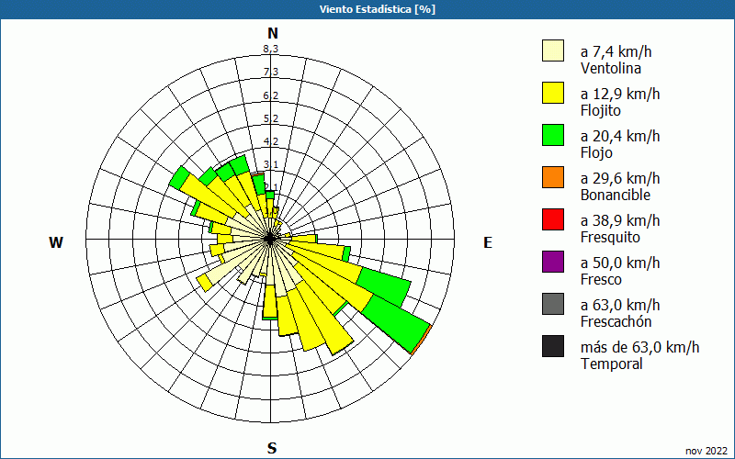Click the 'a 50,0 km/h' legend text
Image resolution: width=735 pixels, height=459 pixels.
pyautogui.click(x=620, y=263)
